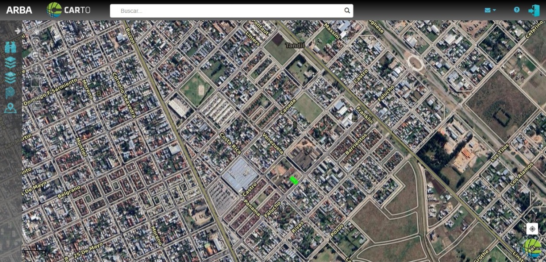This screenshot has height=262, width=546.
Task: Open help with the question mark icon
Action: [517, 10]
